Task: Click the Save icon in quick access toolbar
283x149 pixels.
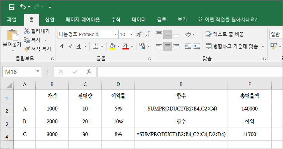Action: coord(12,7)
